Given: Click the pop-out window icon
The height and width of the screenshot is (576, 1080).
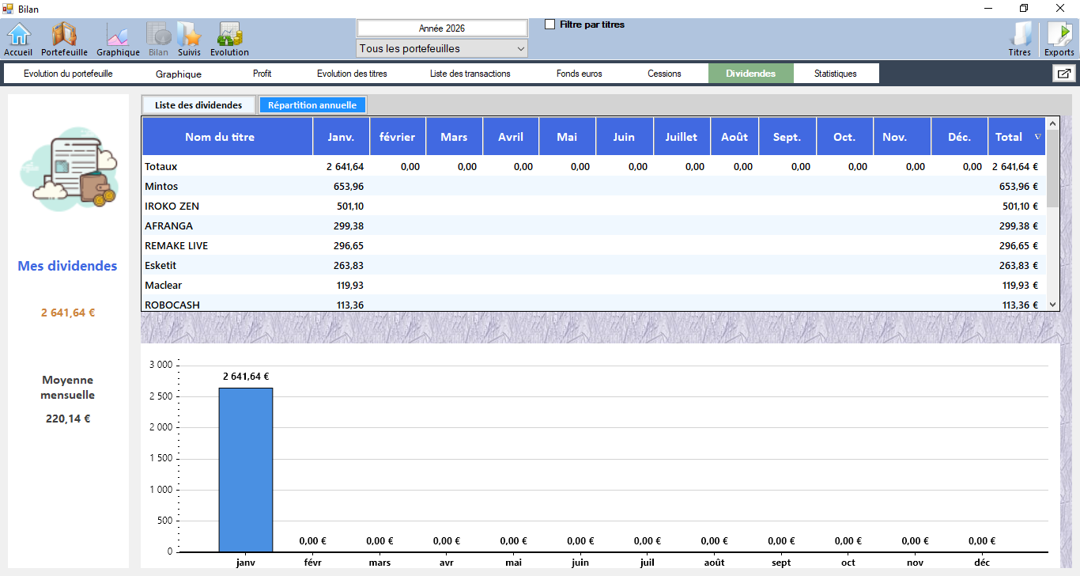Looking at the screenshot, I should [x=1063, y=74].
